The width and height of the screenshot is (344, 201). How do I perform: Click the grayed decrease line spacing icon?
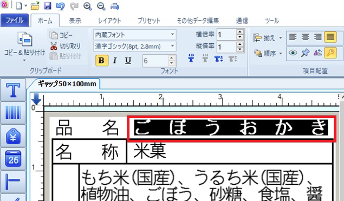[x=233, y=59]
